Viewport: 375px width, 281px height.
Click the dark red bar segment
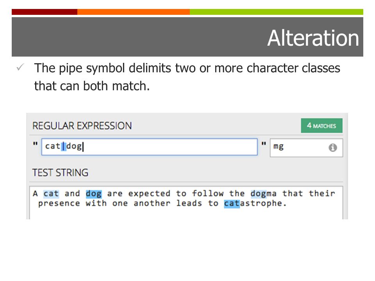point(45,12)
